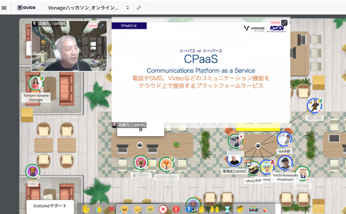Click the B table label
The width and height of the screenshot is (346, 214).
click(141, 130)
